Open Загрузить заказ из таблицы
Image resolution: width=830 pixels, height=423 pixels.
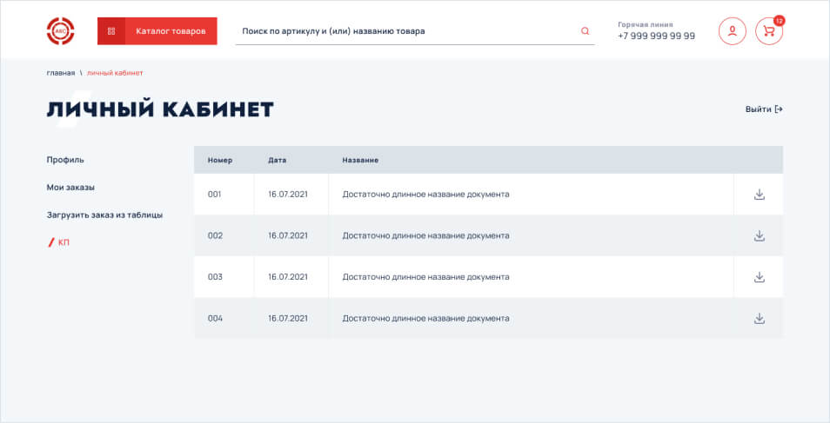click(x=104, y=215)
